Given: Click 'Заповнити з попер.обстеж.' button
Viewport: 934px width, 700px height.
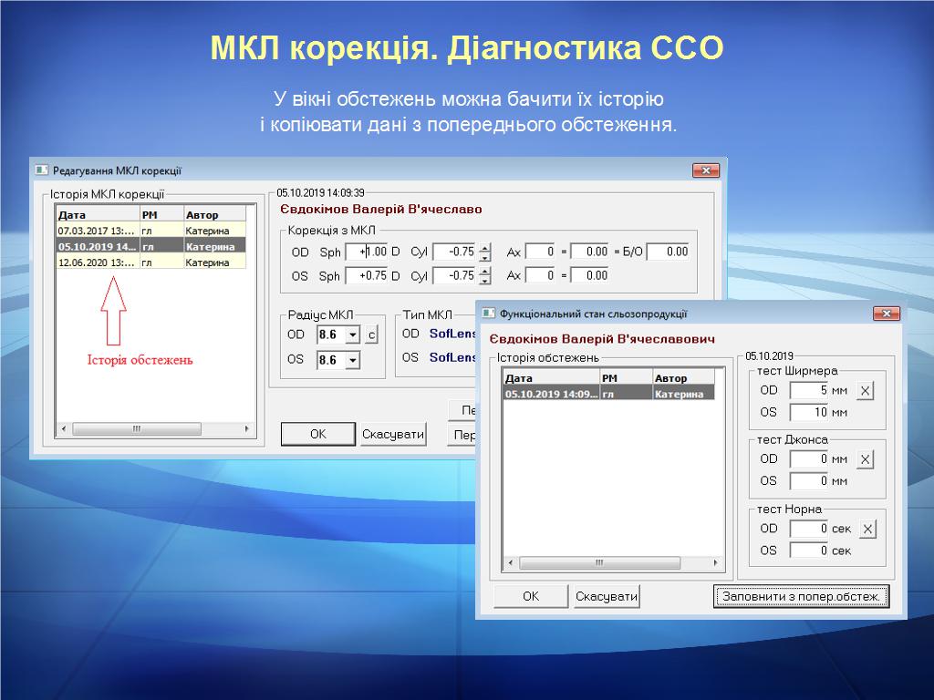Looking at the screenshot, I should [x=801, y=597].
